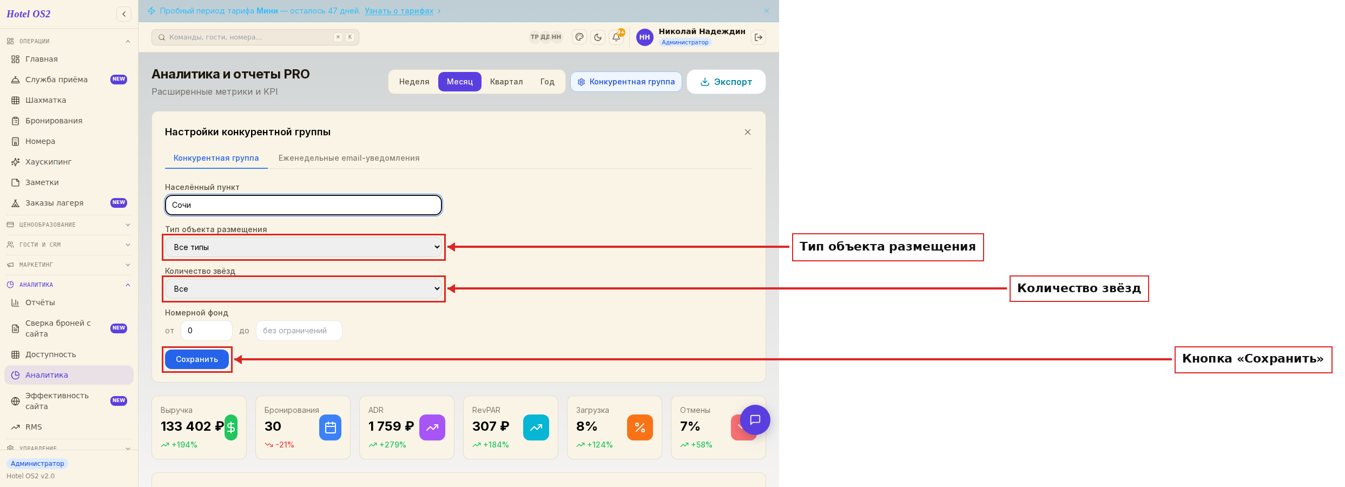The width and height of the screenshot is (1345, 487).
Task: Collapse sidebar with chevron button
Action: (124, 14)
